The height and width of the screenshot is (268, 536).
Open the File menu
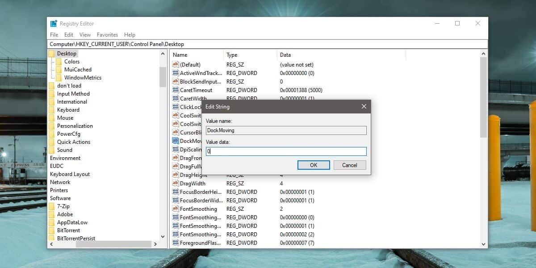pos(54,34)
